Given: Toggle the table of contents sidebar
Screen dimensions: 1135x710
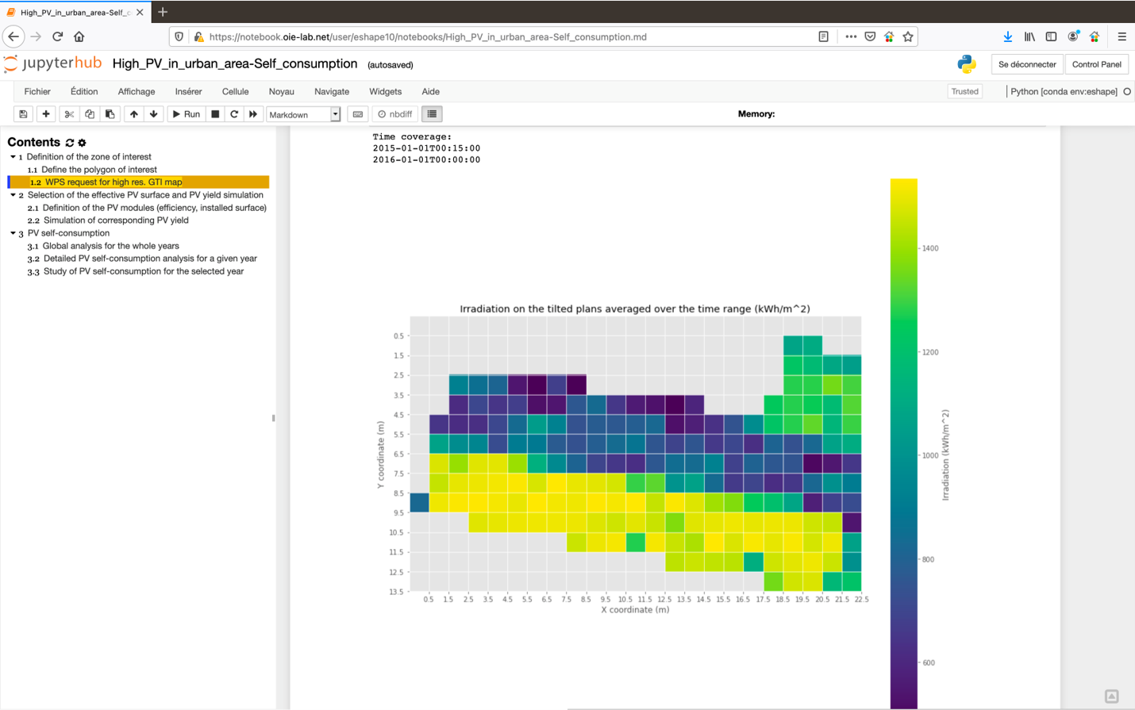Looking at the screenshot, I should point(431,113).
